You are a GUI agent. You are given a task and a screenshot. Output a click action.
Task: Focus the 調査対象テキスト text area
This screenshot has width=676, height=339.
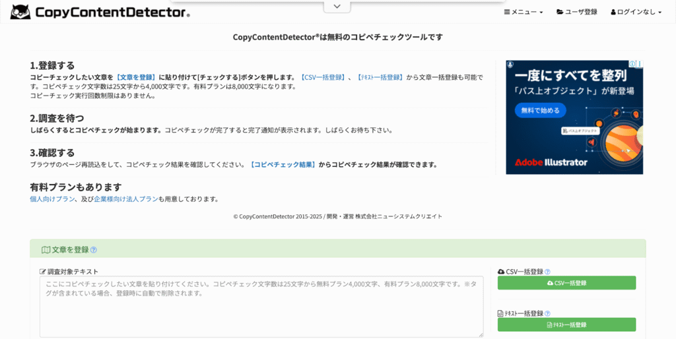tap(261, 307)
